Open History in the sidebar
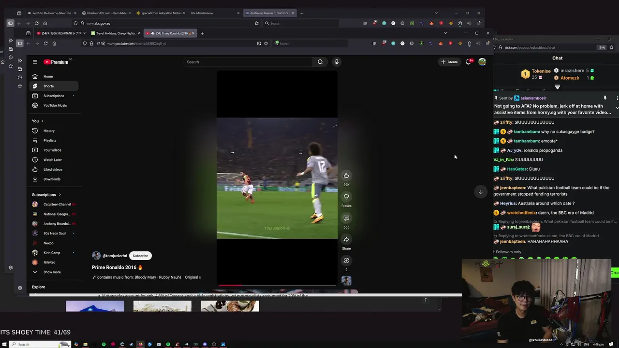The height and width of the screenshot is (348, 619). pyautogui.click(x=53, y=131)
